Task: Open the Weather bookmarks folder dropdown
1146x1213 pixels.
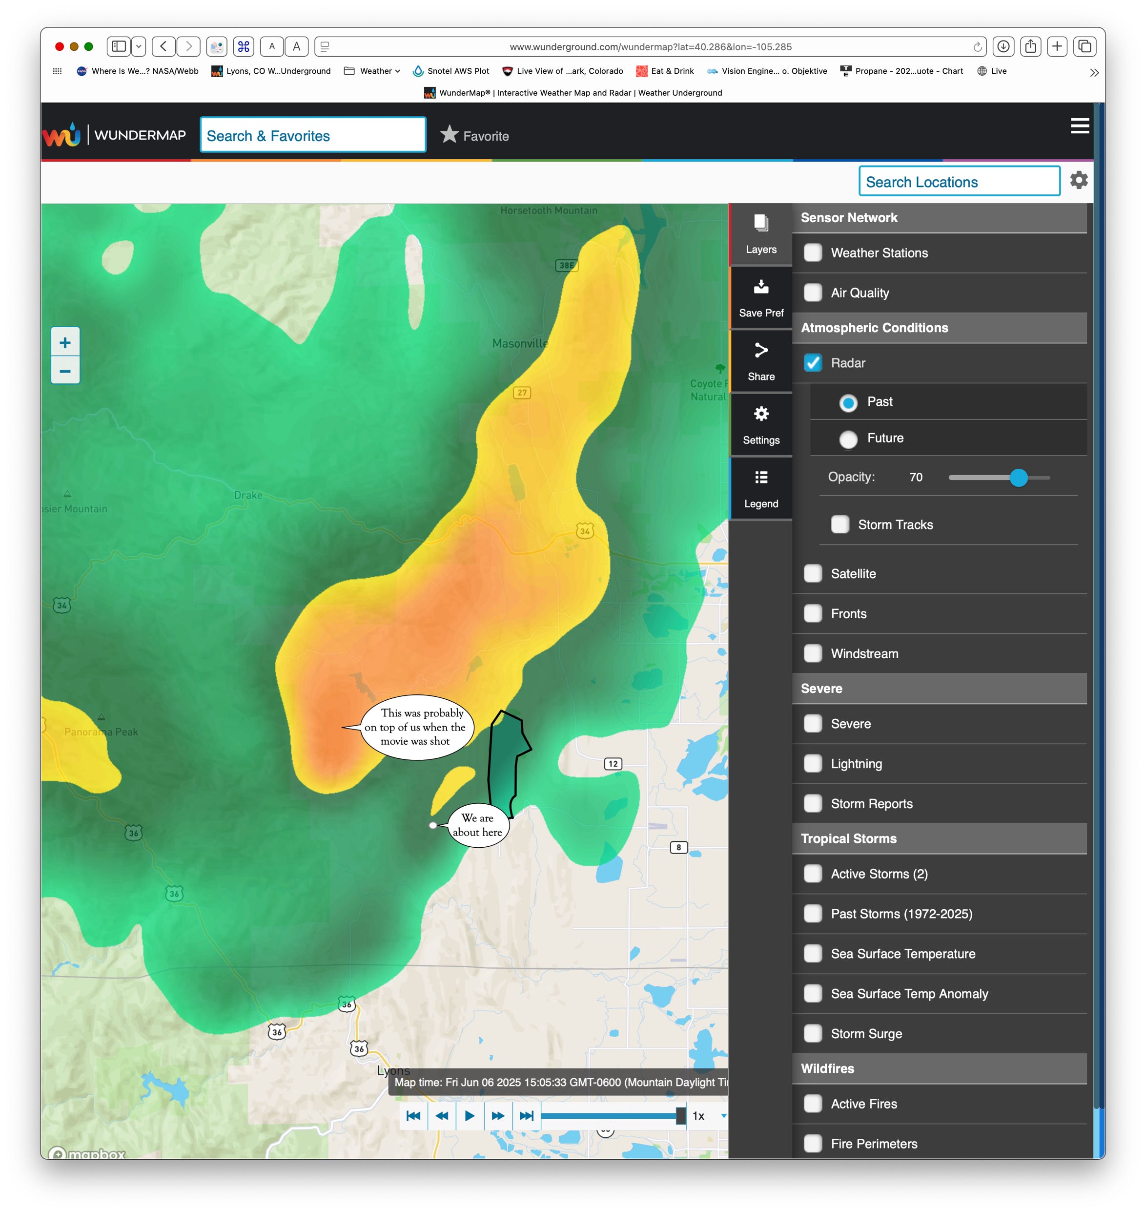Action: [372, 71]
